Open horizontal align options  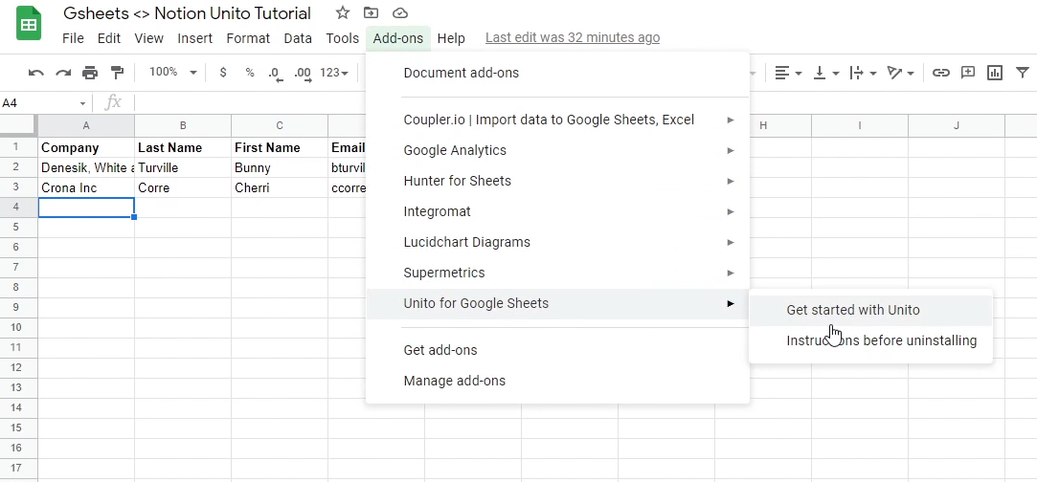[x=788, y=73]
